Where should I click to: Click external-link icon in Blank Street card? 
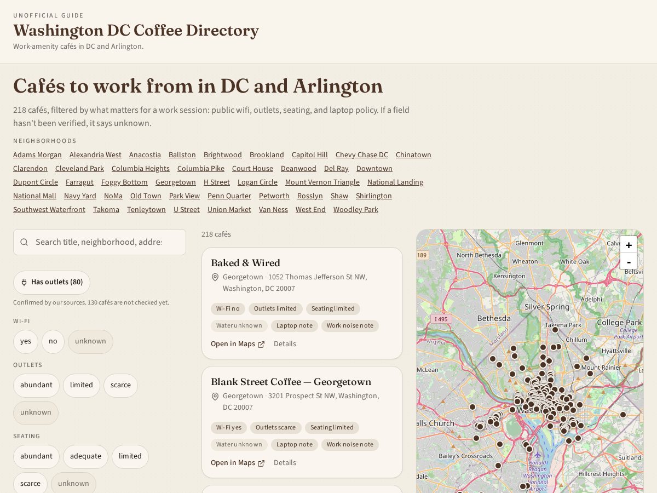point(261,463)
